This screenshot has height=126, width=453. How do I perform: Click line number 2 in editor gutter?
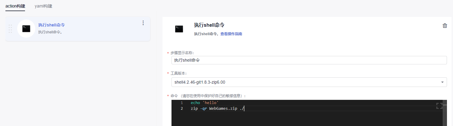coord(182,109)
